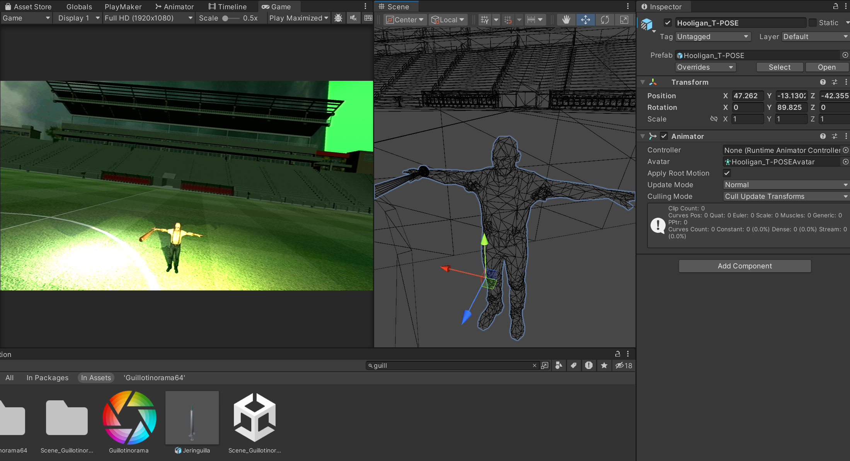
Task: Open Local handle rotation dropdown
Action: 448,20
